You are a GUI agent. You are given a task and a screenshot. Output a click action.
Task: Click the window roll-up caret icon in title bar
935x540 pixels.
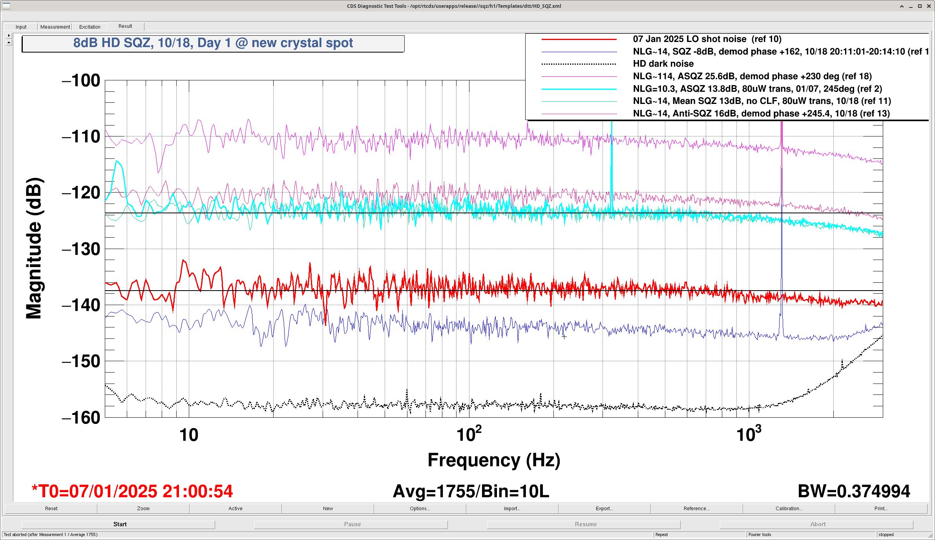[x=902, y=6]
